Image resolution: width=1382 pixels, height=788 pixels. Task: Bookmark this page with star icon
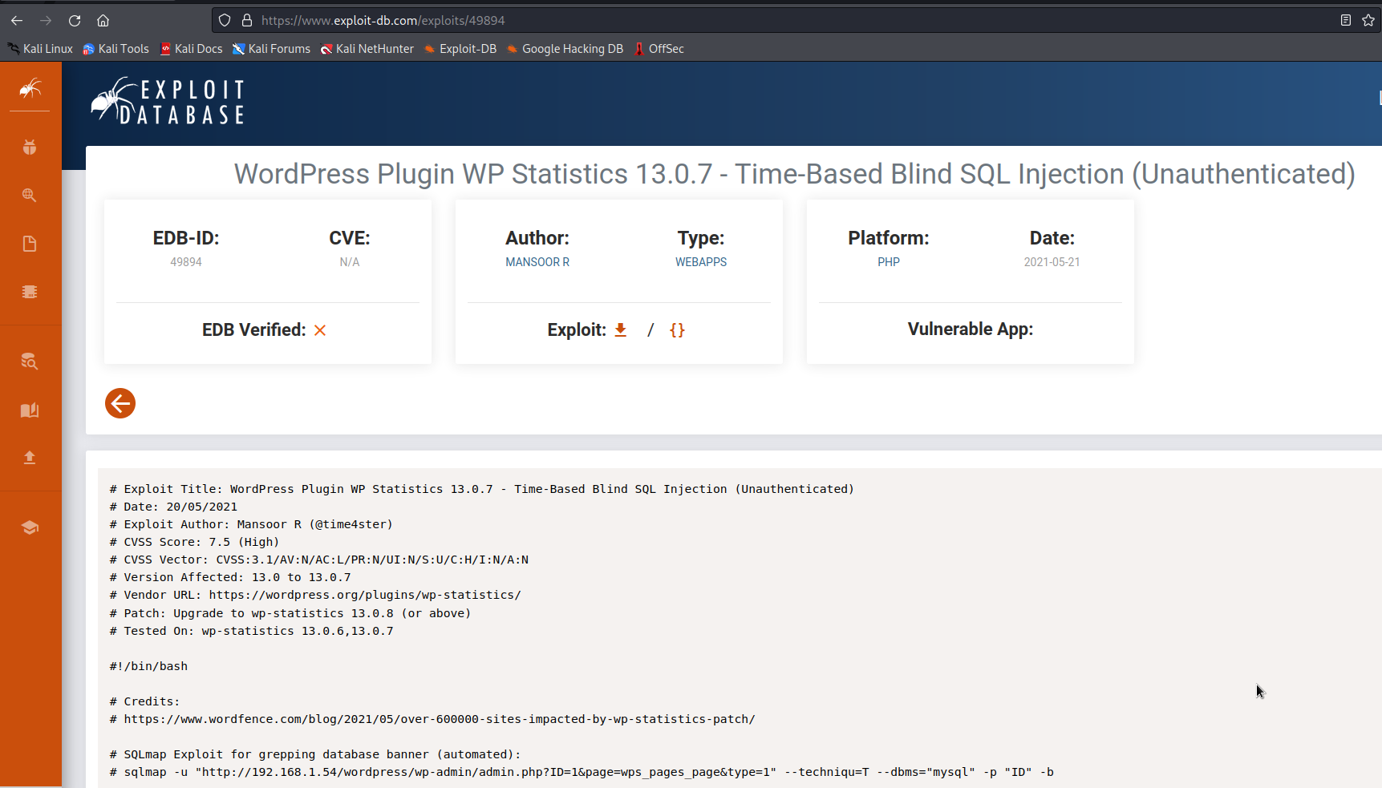[x=1368, y=21]
